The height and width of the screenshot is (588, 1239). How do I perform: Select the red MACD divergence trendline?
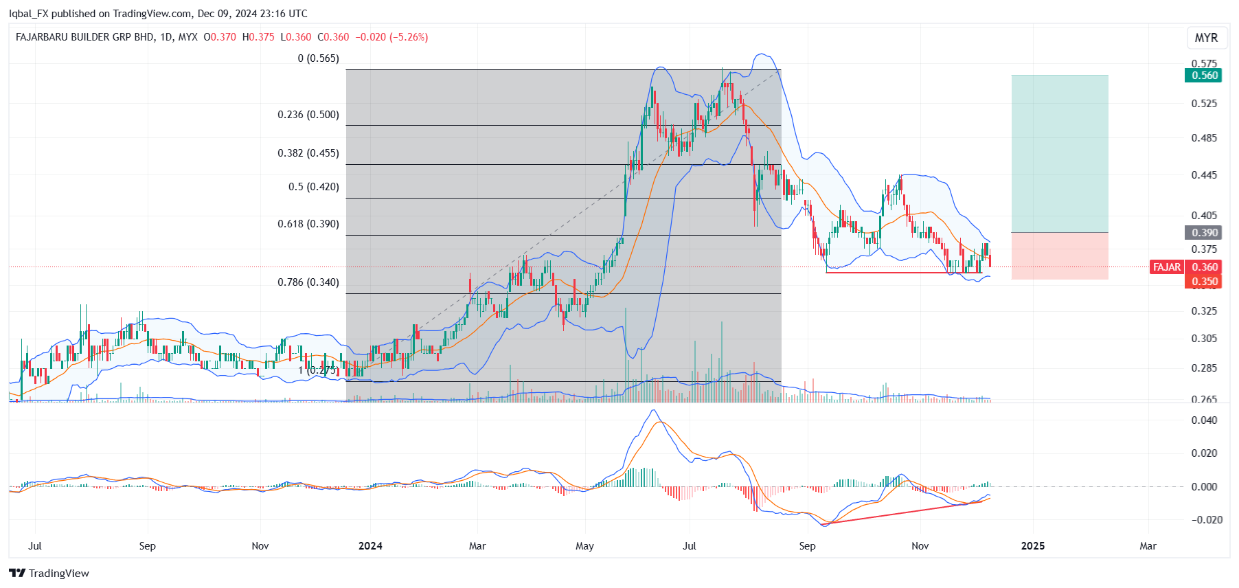point(907,511)
